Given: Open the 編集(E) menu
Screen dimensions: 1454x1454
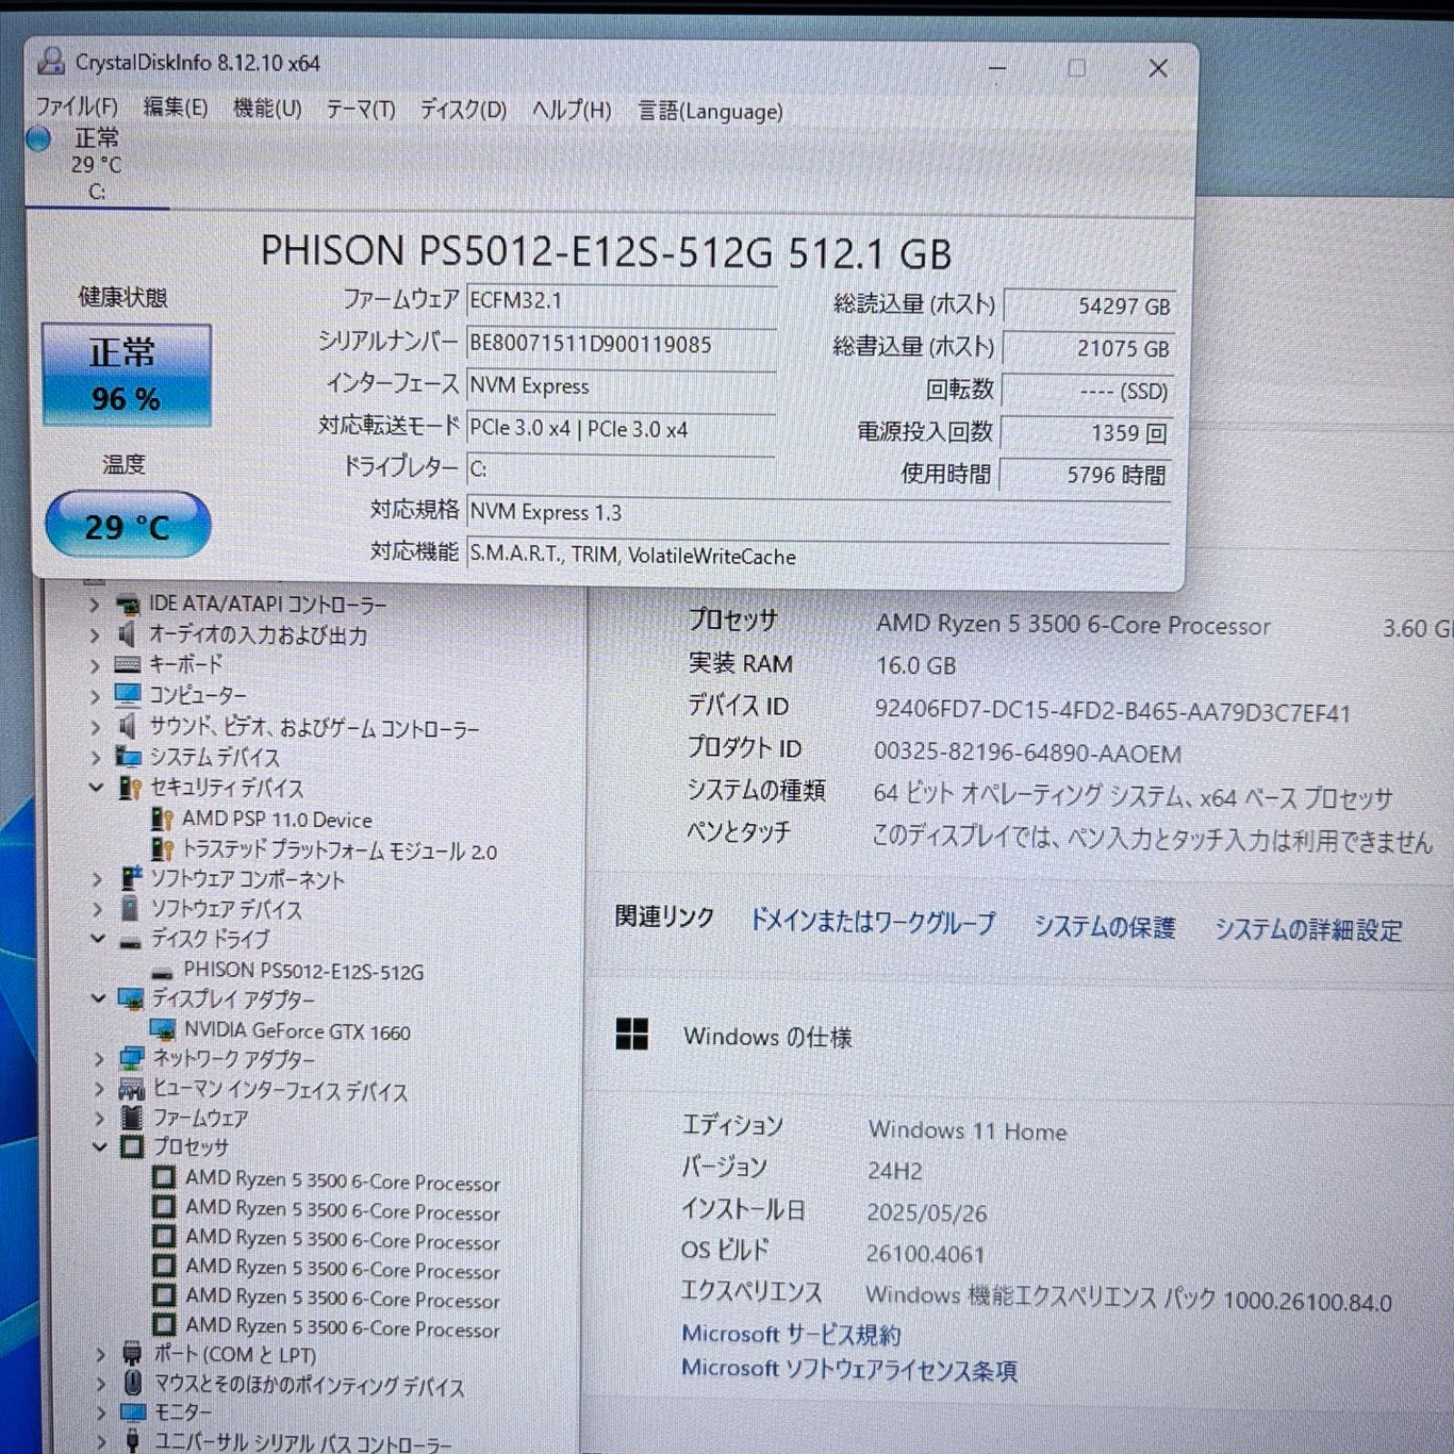Looking at the screenshot, I should coord(175,108).
